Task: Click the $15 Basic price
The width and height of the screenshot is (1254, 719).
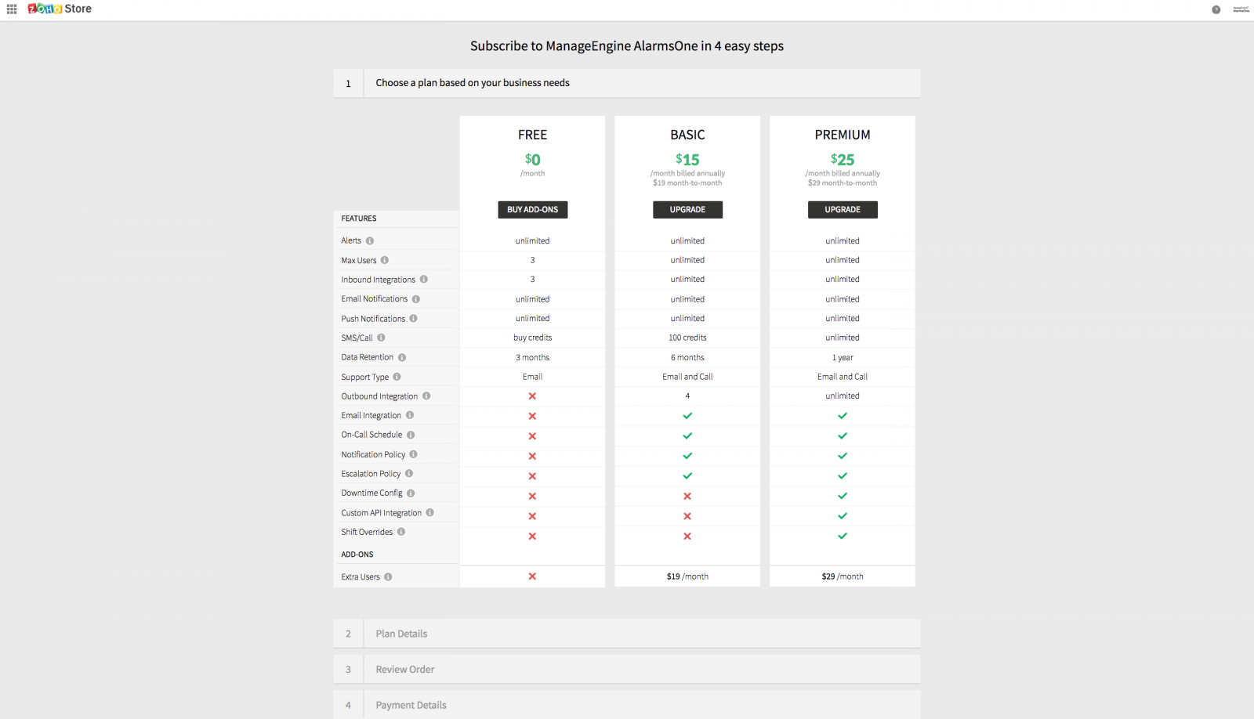Action: [687, 159]
